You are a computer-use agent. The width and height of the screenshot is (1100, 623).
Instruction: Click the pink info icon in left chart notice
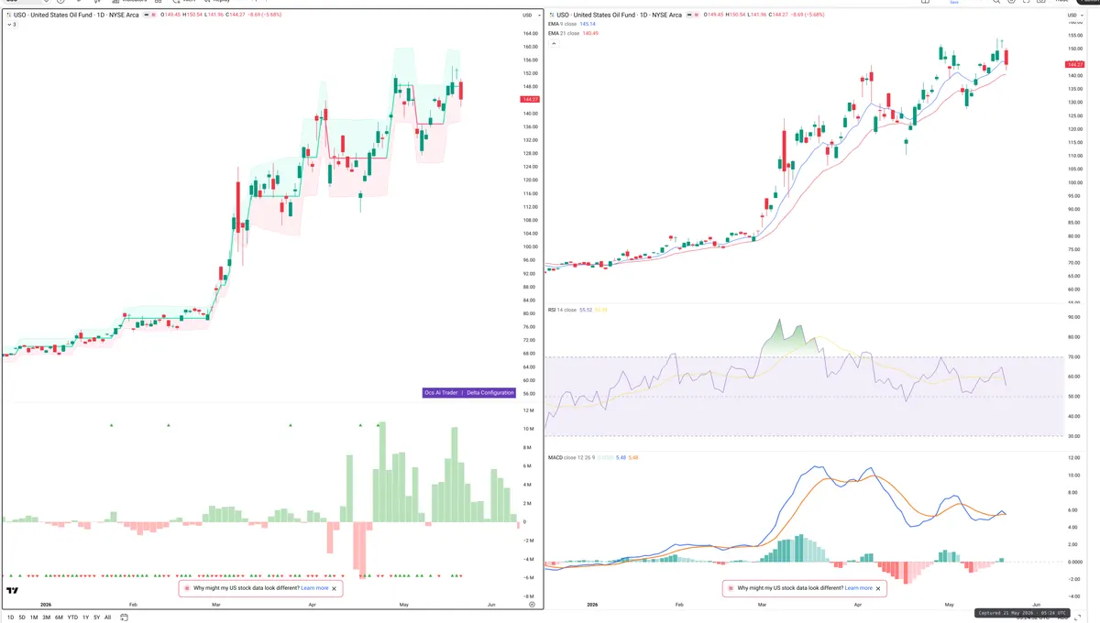click(x=187, y=588)
